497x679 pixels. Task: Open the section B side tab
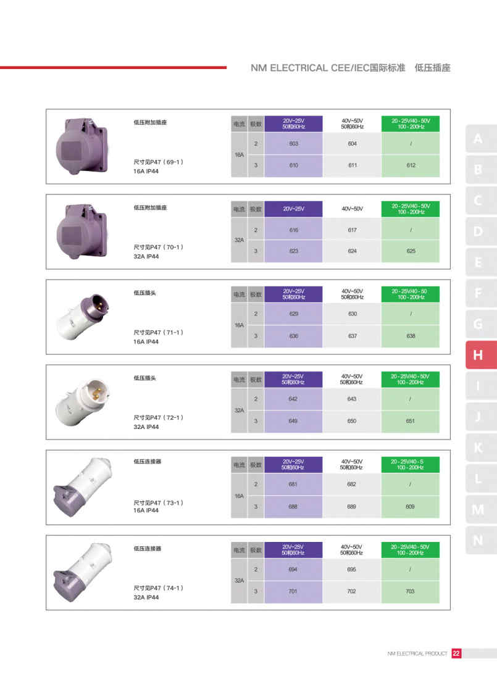[478, 170]
